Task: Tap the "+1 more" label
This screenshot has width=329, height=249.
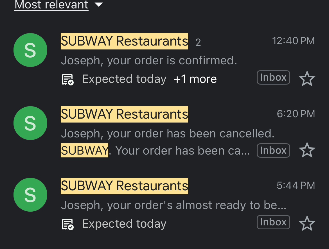Action: point(195,79)
